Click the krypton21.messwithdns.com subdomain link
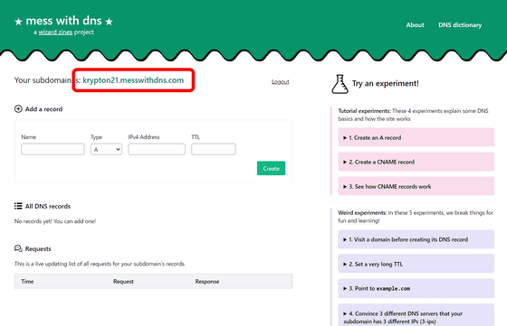Image resolution: width=507 pixels, height=326 pixels. click(133, 80)
